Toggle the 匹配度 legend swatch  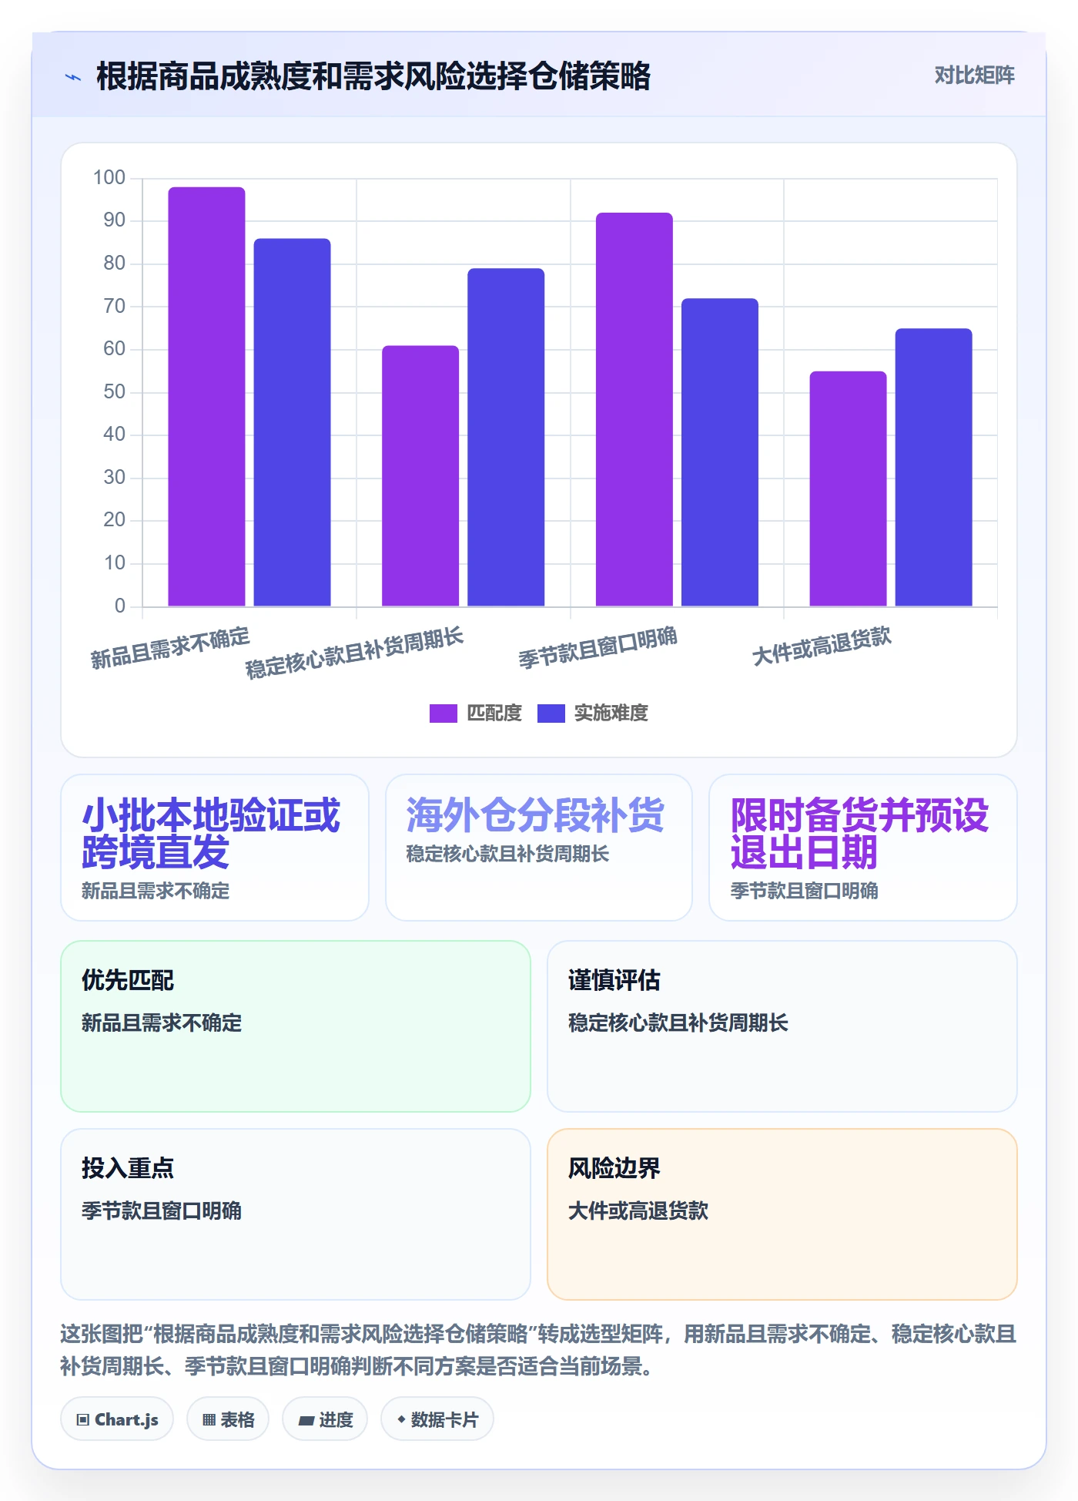tap(443, 714)
